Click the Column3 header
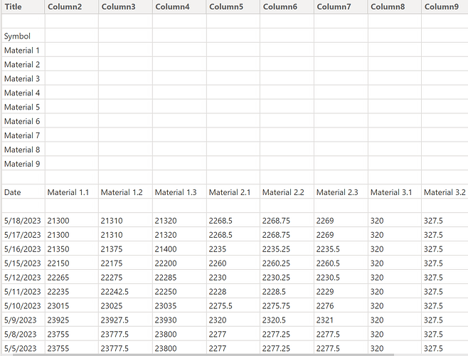 [125, 6]
